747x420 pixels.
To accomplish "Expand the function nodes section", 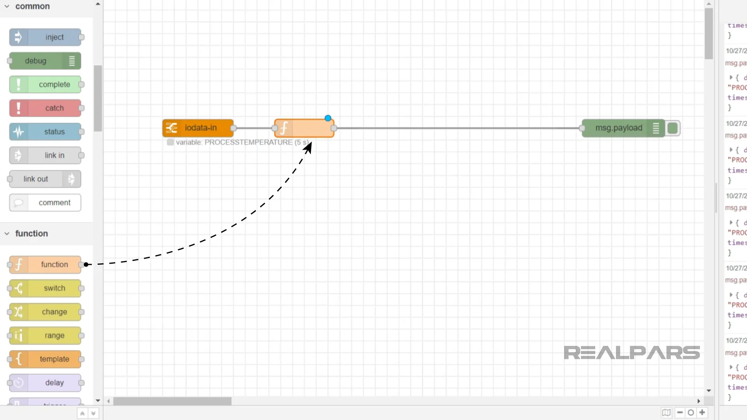I will point(7,233).
